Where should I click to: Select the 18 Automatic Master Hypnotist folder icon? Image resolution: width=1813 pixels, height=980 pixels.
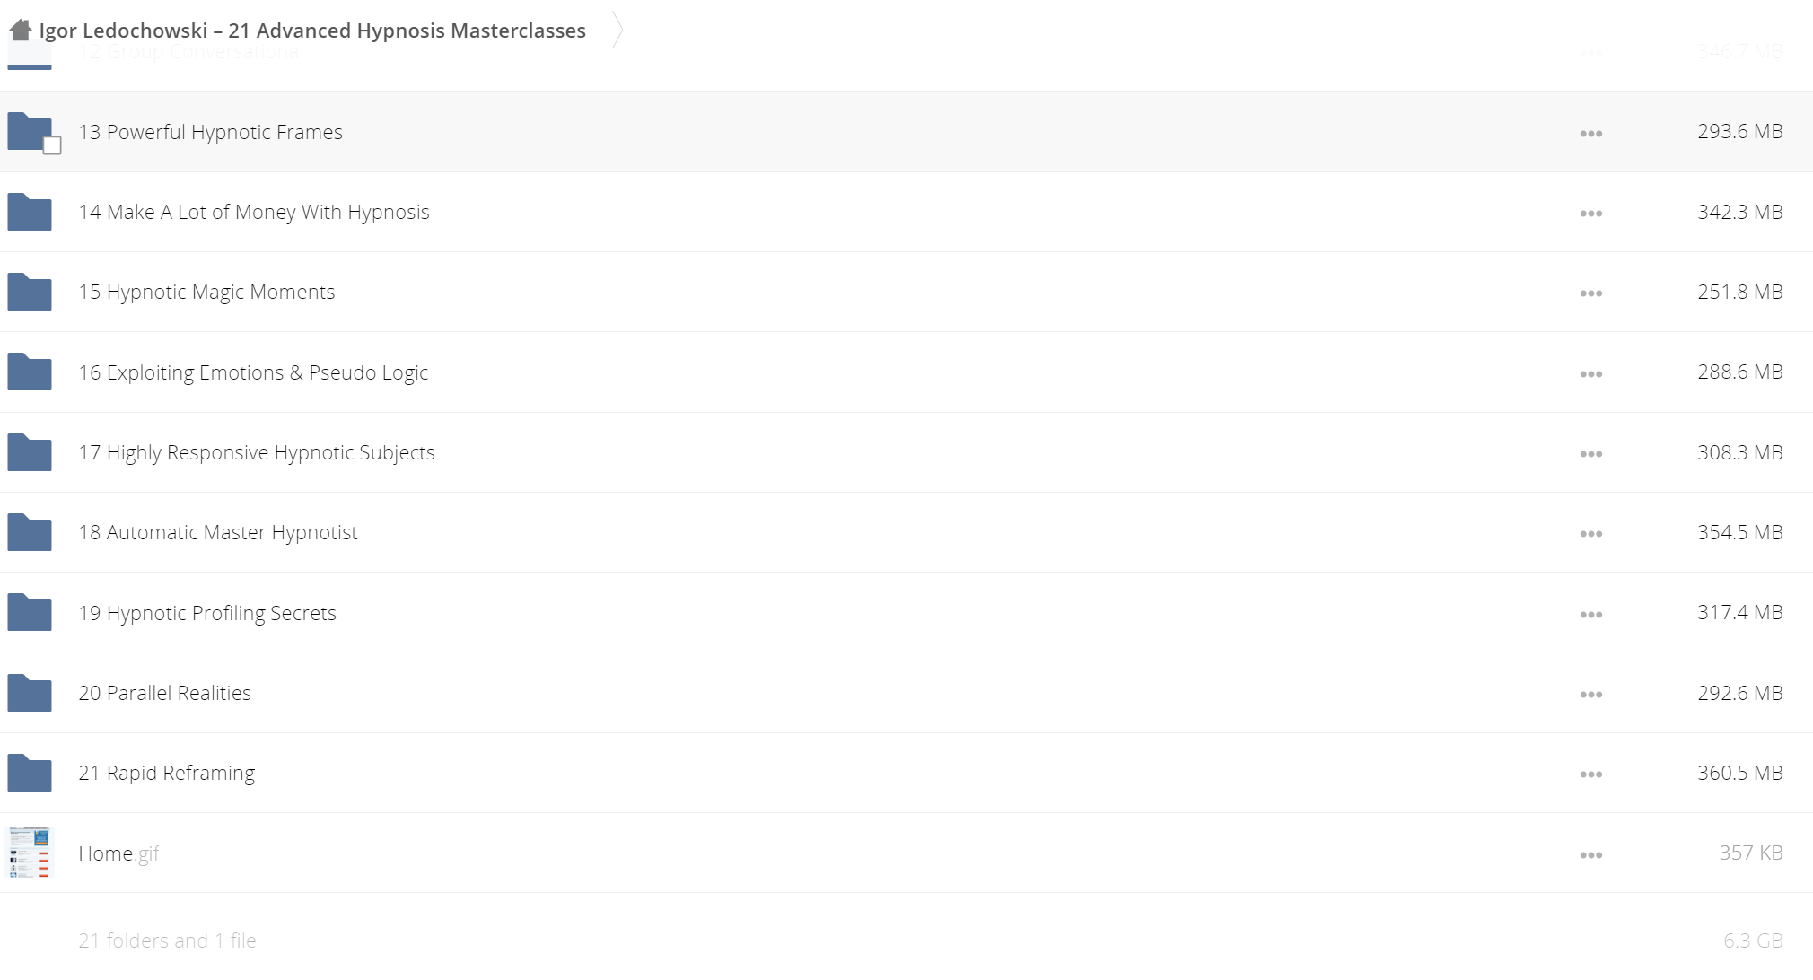pyautogui.click(x=30, y=532)
